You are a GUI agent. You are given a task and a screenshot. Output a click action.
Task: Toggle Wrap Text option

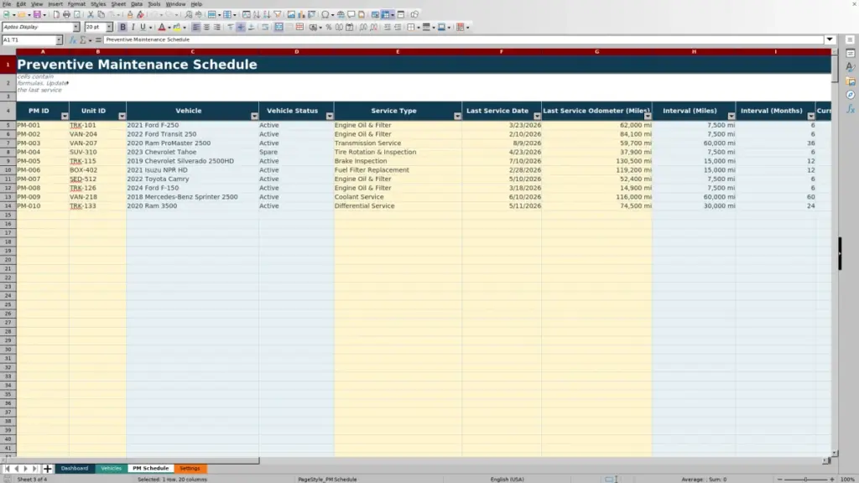coord(265,28)
